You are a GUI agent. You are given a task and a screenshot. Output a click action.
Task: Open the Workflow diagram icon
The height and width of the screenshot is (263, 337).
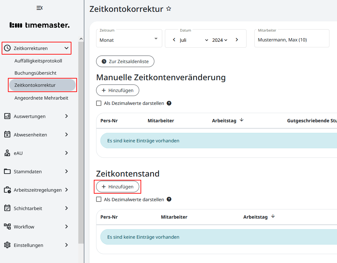pyautogui.click(x=7, y=227)
